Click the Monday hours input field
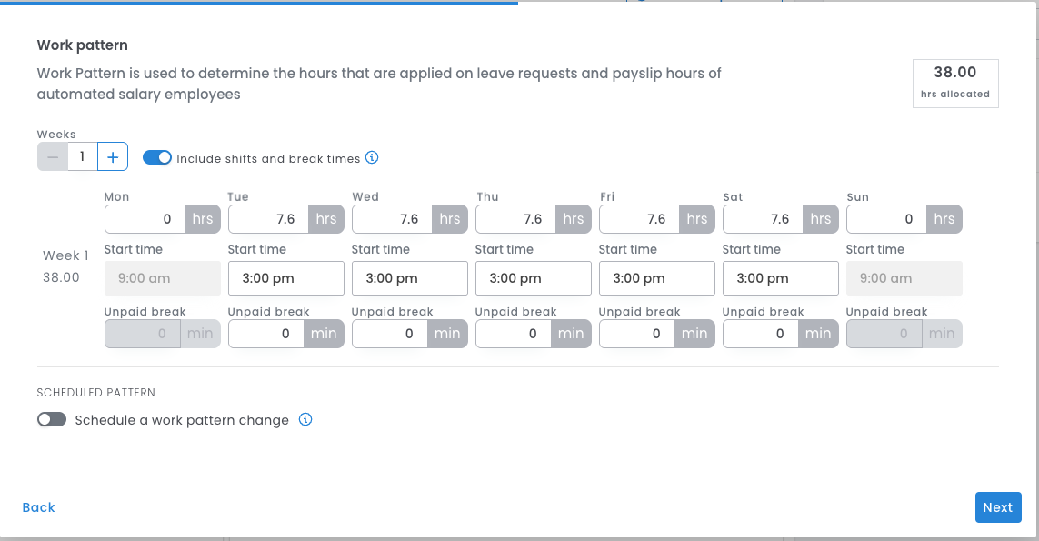Viewport: 1039px width, 541px height. click(x=145, y=219)
